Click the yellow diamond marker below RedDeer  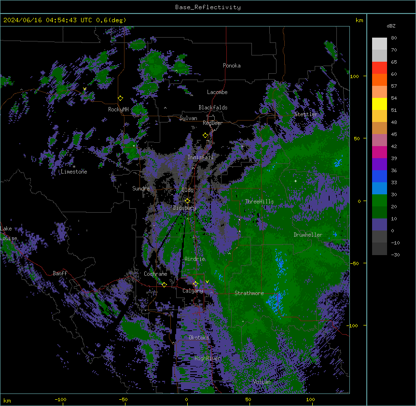206,135
